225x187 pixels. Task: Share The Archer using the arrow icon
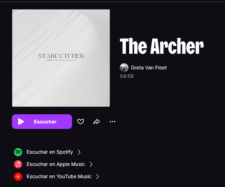point(97,122)
